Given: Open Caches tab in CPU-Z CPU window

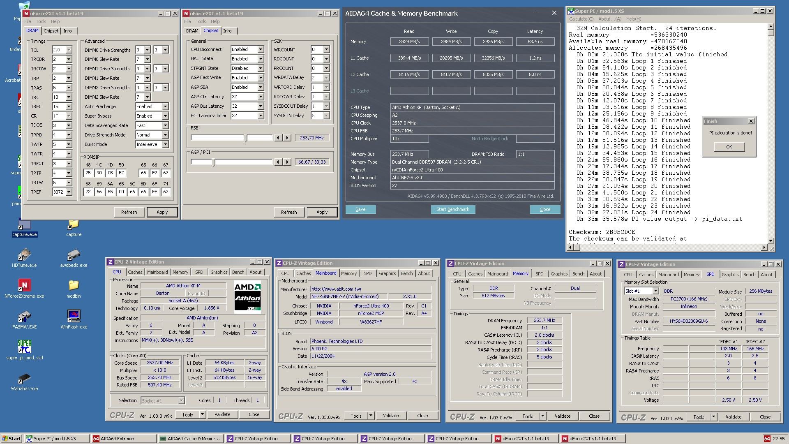Looking at the screenshot, I should click(x=135, y=272).
